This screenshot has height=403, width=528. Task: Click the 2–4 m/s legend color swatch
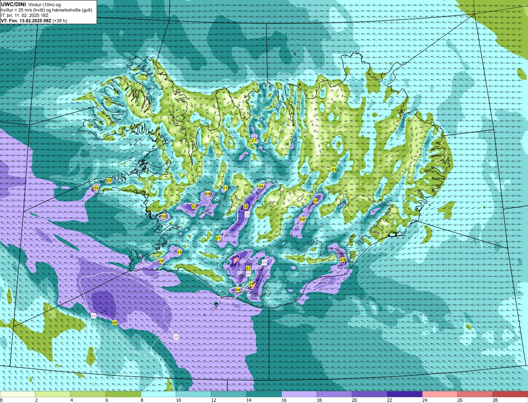pyautogui.click(x=54, y=394)
